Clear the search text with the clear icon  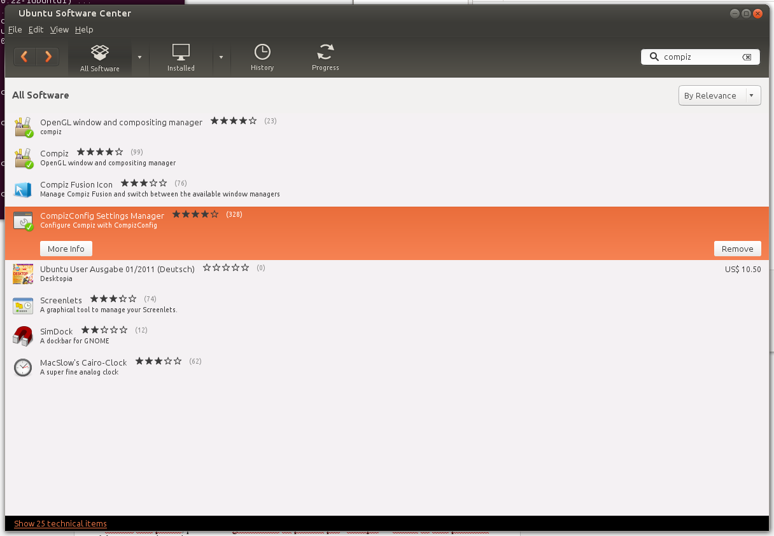[747, 57]
